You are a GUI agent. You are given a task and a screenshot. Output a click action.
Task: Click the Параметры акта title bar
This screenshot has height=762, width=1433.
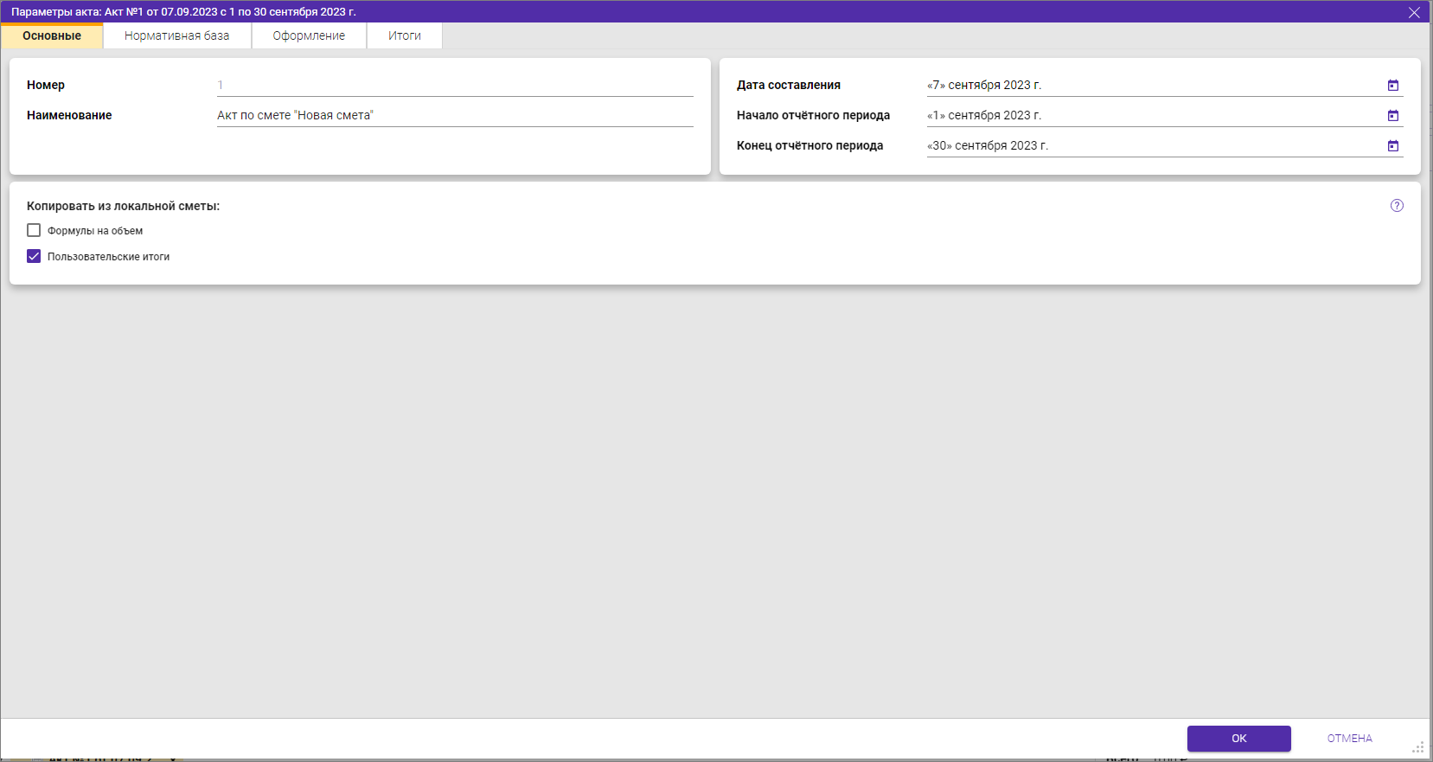click(x=692, y=12)
